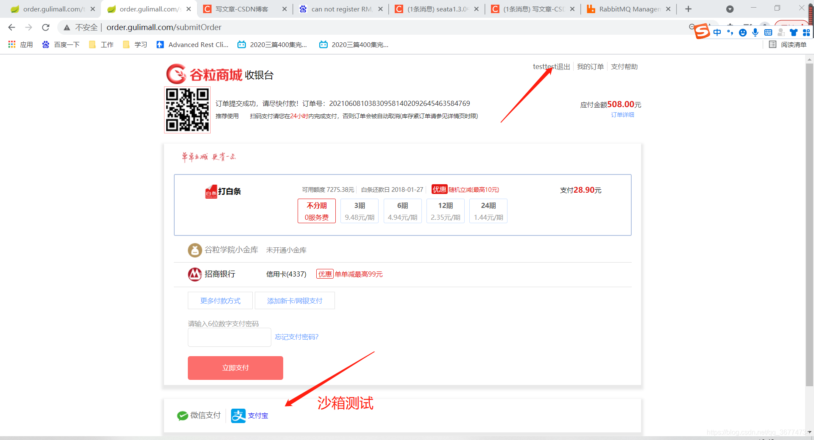Open the 支付帮助 payment help link
Viewport: 814px width, 440px height.
pyautogui.click(x=624, y=67)
